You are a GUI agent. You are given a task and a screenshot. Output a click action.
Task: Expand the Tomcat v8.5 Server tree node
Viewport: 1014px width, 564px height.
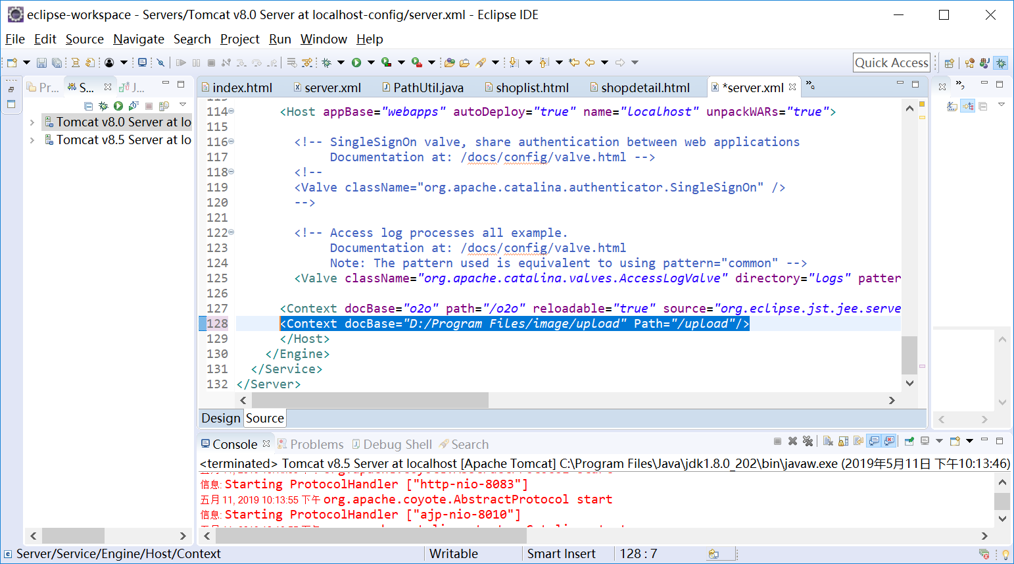pos(32,140)
